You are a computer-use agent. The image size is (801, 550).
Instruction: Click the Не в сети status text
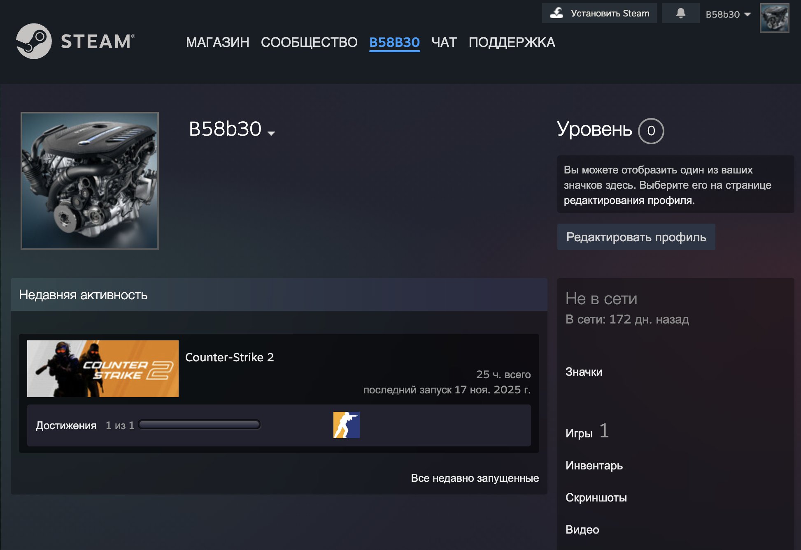pyautogui.click(x=601, y=298)
